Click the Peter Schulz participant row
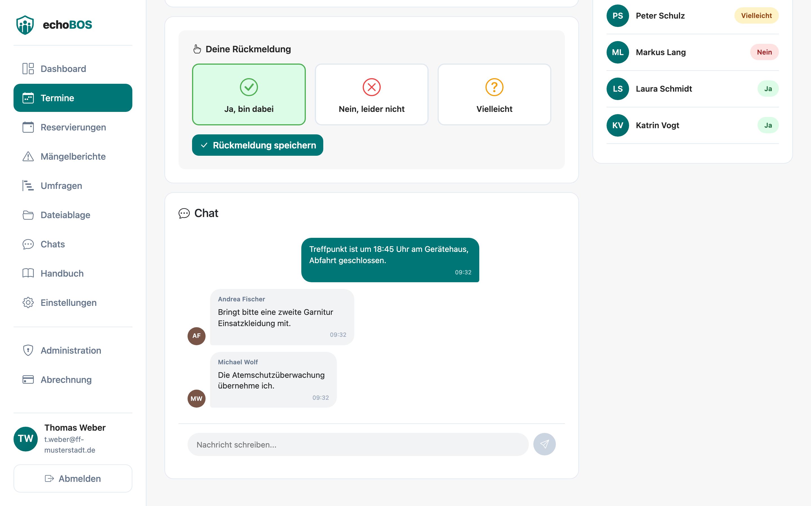811x506 pixels. pyautogui.click(x=692, y=16)
